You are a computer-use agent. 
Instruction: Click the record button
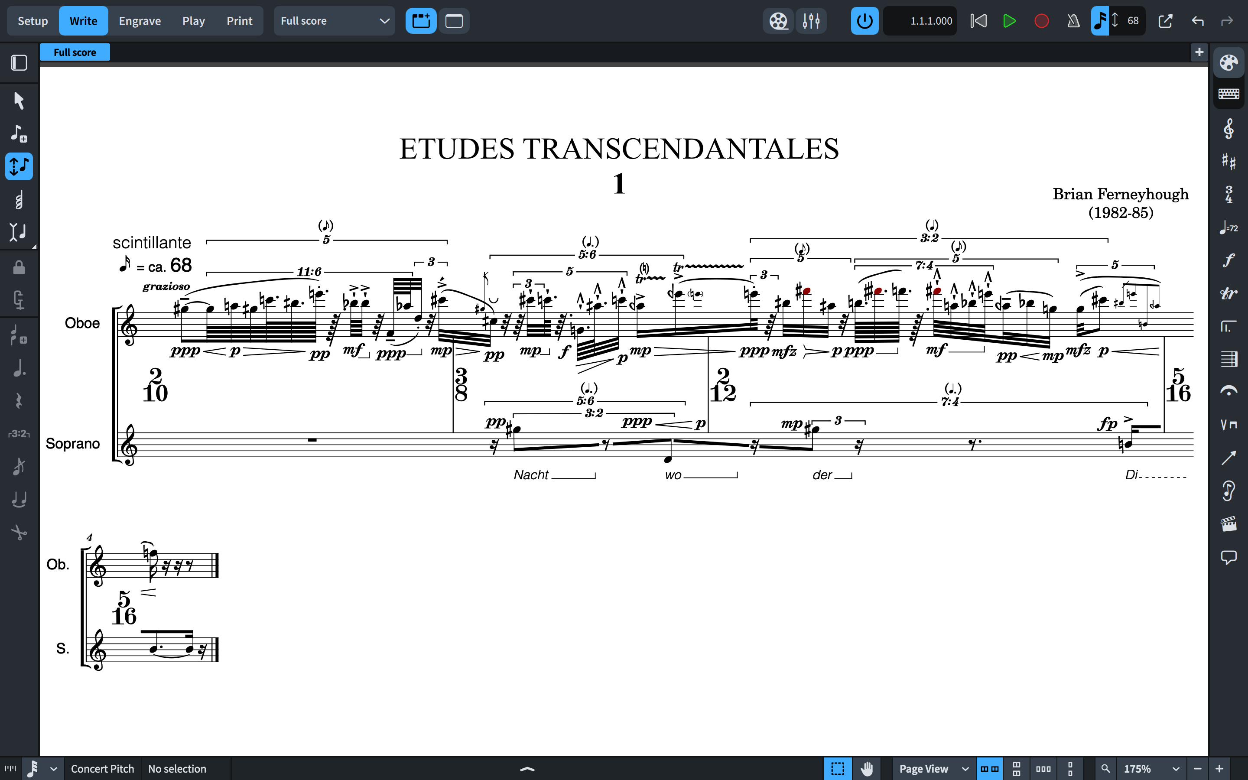[1041, 21]
